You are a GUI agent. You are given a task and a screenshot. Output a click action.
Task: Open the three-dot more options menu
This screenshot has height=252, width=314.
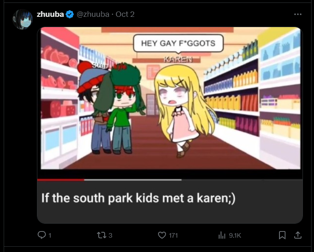pyautogui.click(x=298, y=14)
